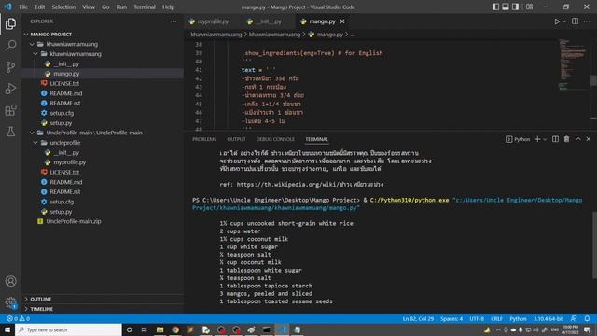Open the Help menu
Screen dimensions: 597x336
(168, 7)
